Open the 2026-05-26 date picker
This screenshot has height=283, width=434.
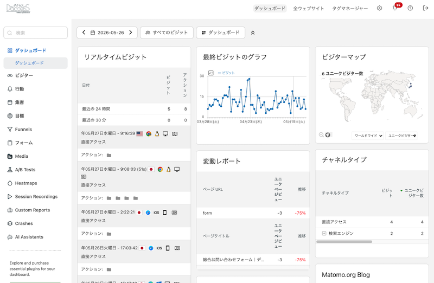coord(107,33)
